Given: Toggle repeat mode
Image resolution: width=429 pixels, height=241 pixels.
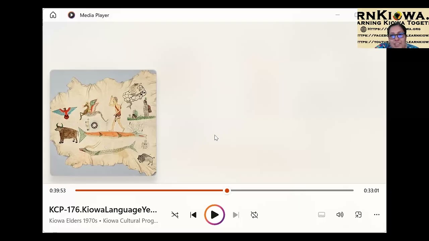Looking at the screenshot, I should pyautogui.click(x=254, y=215).
